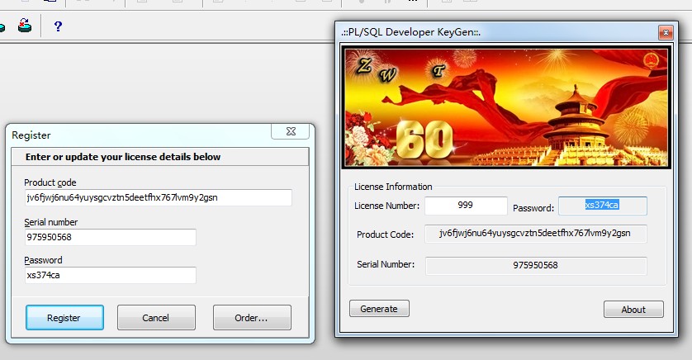The height and width of the screenshot is (360, 692).
Task: Click the KeyGen Serial Number field 975950568
Action: pyautogui.click(x=536, y=266)
